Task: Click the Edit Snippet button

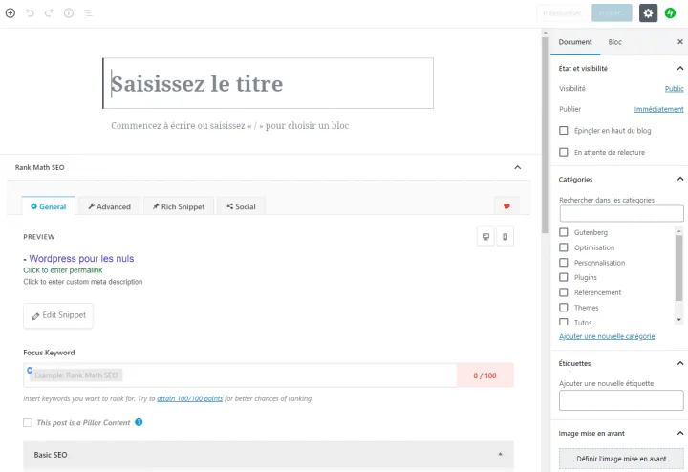Action: point(58,315)
